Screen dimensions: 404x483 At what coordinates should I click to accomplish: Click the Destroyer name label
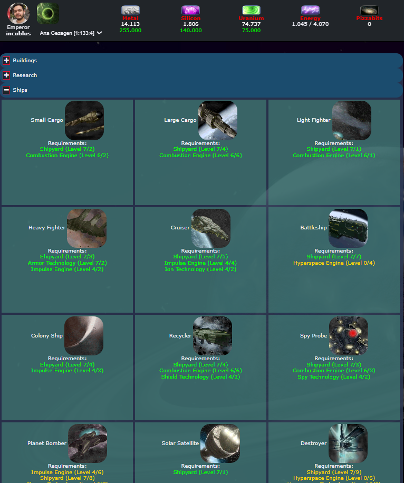click(313, 443)
